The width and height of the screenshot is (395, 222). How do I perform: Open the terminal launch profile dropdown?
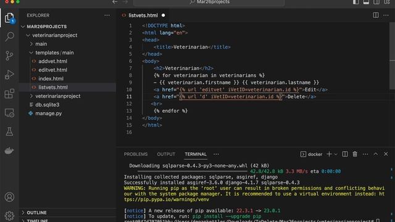pyautogui.click(x=336, y=154)
